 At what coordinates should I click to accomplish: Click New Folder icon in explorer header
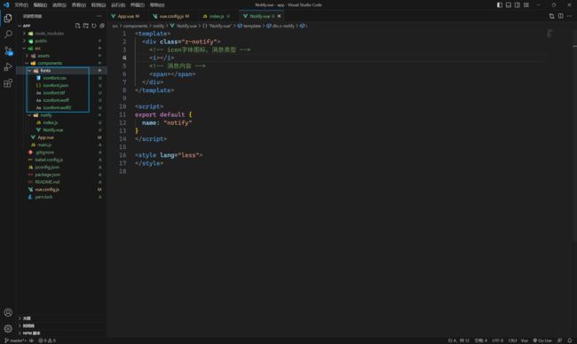tap(86, 26)
